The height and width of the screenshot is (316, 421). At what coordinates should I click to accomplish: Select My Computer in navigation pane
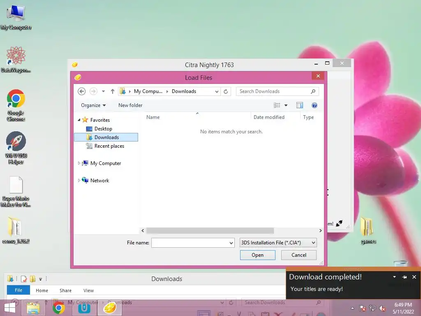[x=106, y=163]
